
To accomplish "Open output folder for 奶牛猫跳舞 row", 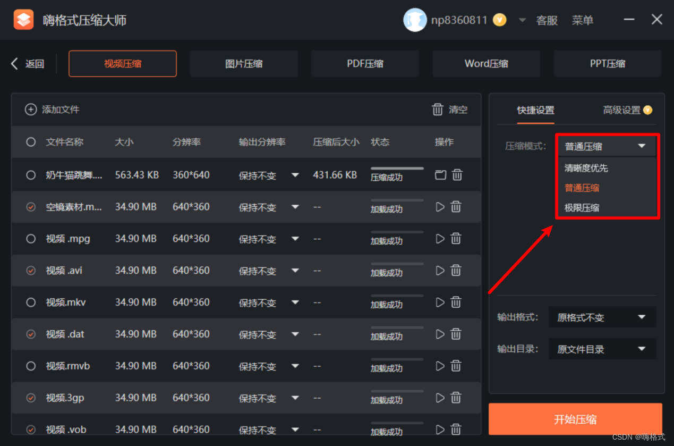I will click(440, 174).
